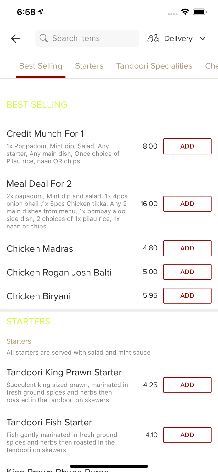Viewport: 218px width, 472px height.
Task: Tap the magnifying glass search icon
Action: tap(44, 38)
